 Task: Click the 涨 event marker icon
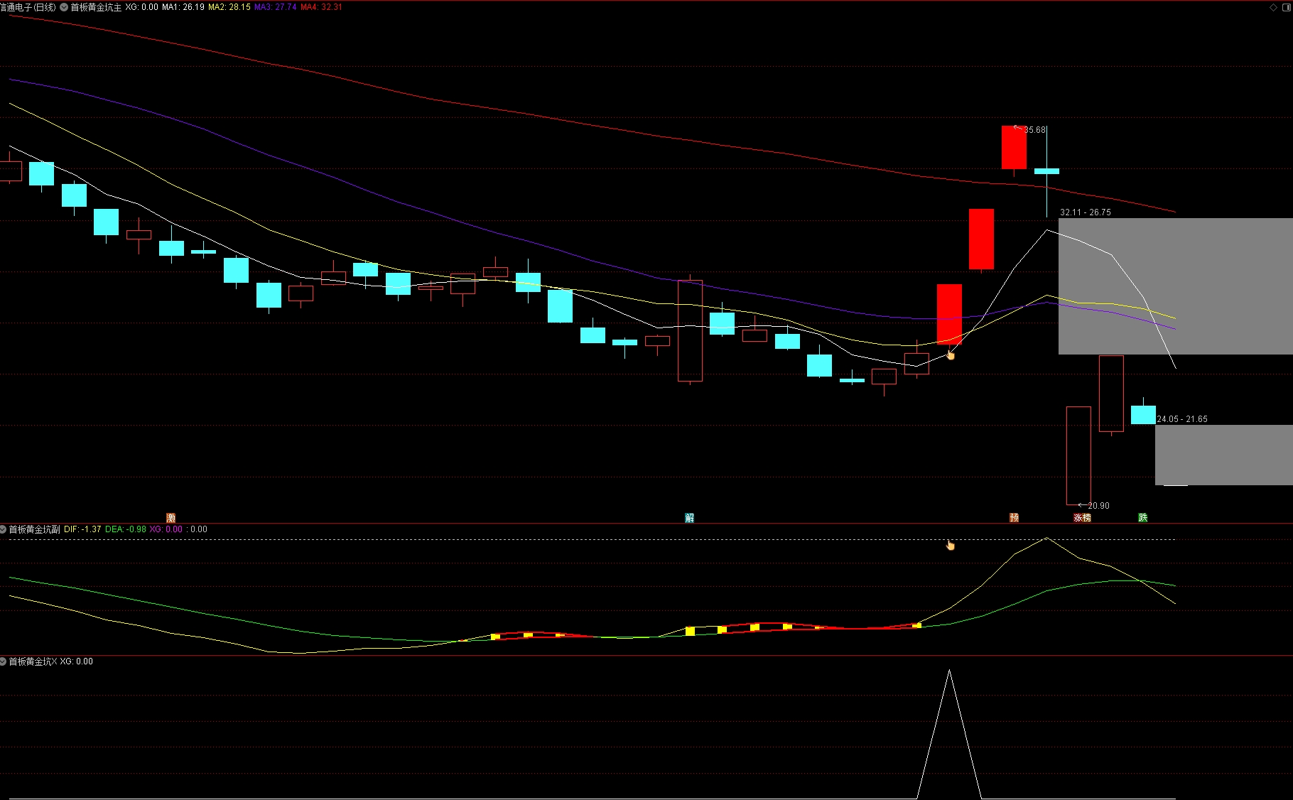1078,518
